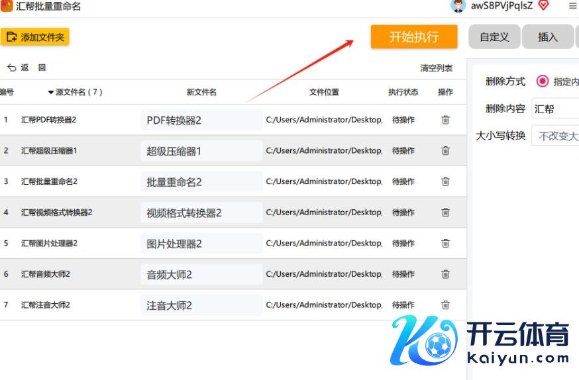The image size is (579, 380).
Task: Sort by the 源文件名 column arrow
Action: [x=51, y=93]
